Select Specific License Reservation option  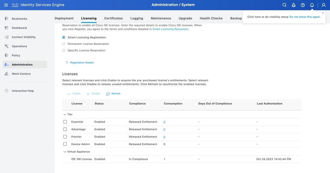pos(64,51)
